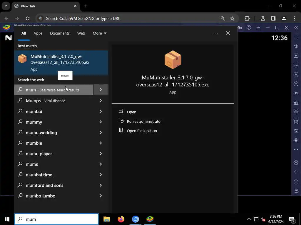Open BlueStacks help question mark icon
Screen dimensions: 301x225
(x=249, y=28)
